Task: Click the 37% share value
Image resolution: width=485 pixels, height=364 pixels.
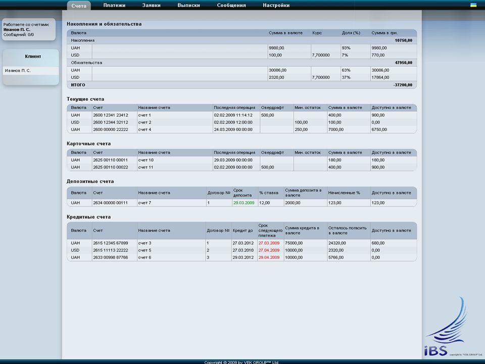Action: [346, 77]
